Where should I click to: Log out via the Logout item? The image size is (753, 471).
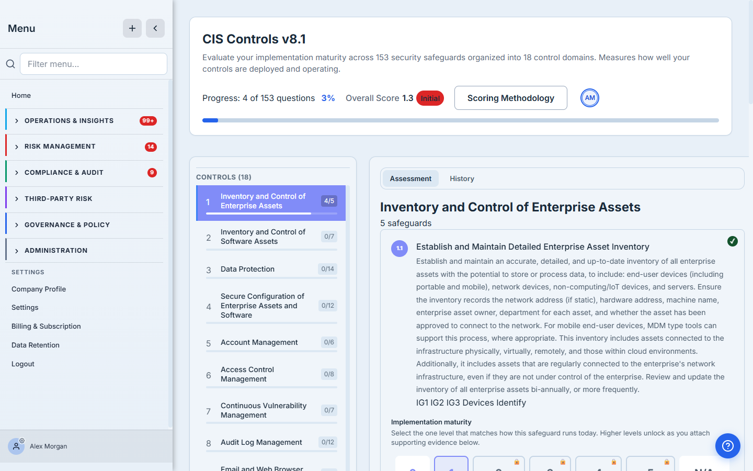coord(23,364)
